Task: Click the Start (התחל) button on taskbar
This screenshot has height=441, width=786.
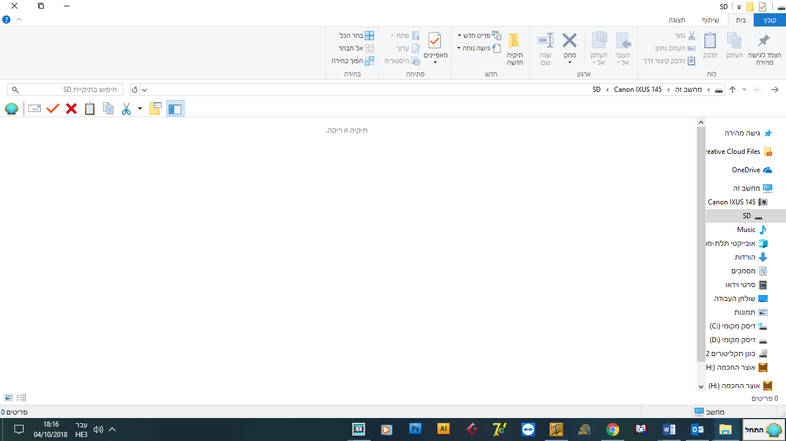Action: [x=764, y=430]
